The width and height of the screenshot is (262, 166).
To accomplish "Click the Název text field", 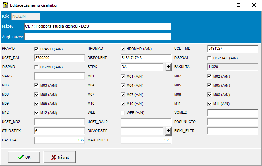I will pos(97,27).
